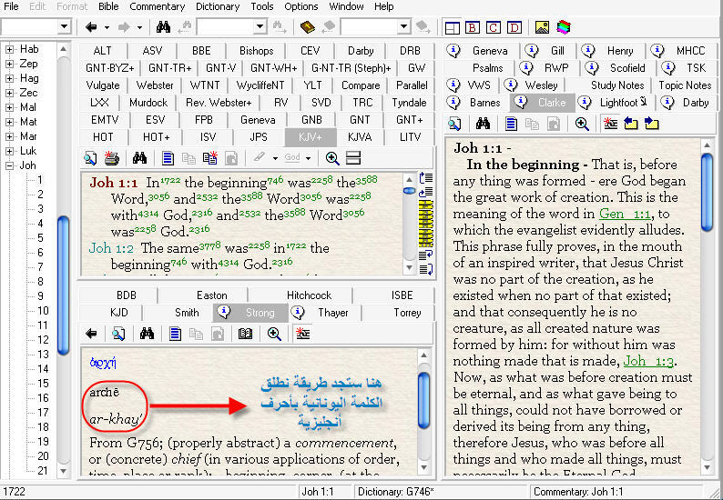Switch to the Scofield commentary tab

click(620, 68)
